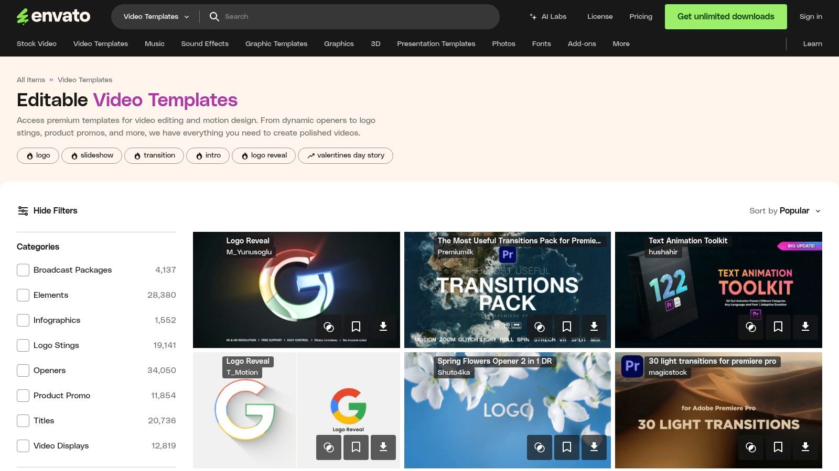Check the Product Promo category
This screenshot has height=471, width=839.
pyautogui.click(x=23, y=396)
